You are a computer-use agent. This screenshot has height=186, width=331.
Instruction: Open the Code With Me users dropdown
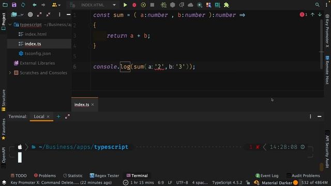pyautogui.click(x=56, y=5)
